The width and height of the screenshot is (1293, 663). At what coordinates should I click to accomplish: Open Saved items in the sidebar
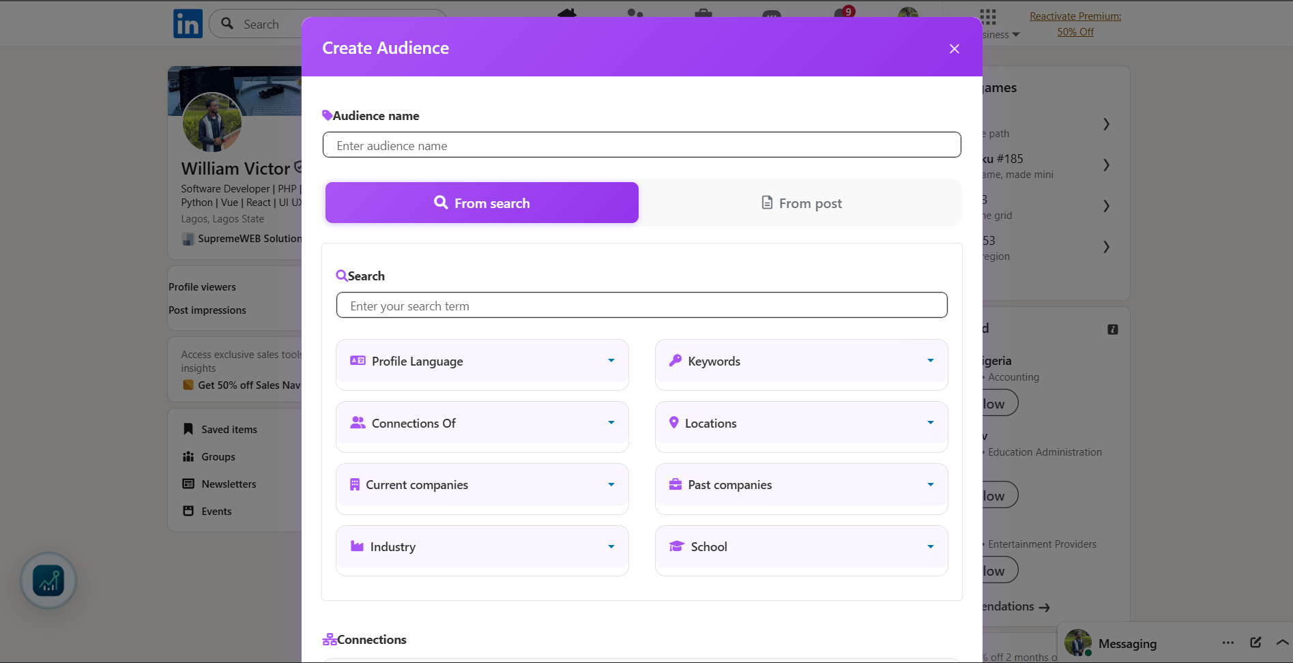pyautogui.click(x=229, y=430)
